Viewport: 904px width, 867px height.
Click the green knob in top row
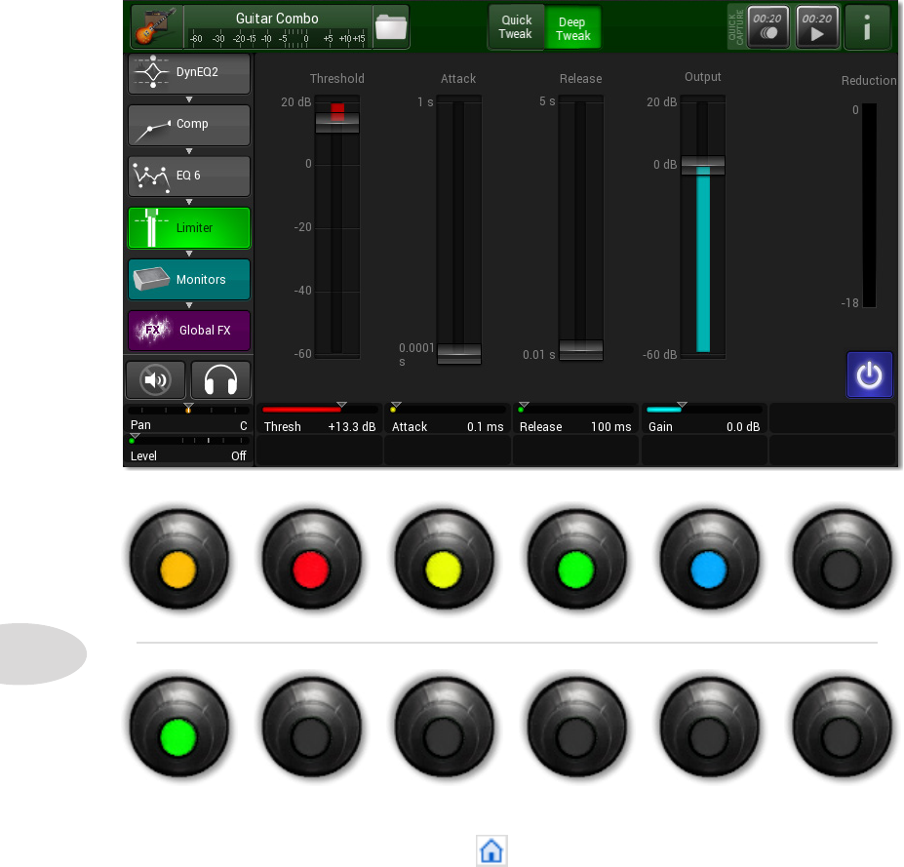pyautogui.click(x=576, y=559)
